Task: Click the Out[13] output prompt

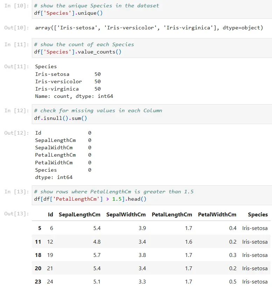Action: tap(17, 214)
